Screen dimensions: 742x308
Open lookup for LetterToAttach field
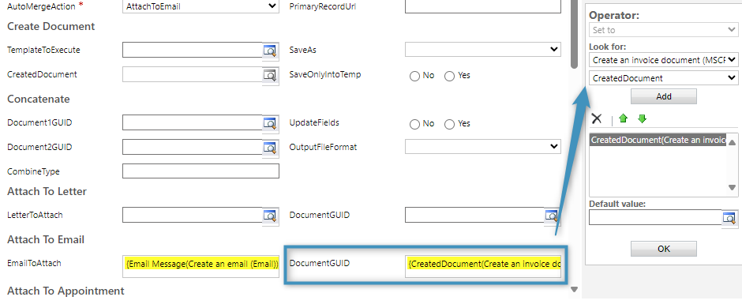pyautogui.click(x=270, y=216)
